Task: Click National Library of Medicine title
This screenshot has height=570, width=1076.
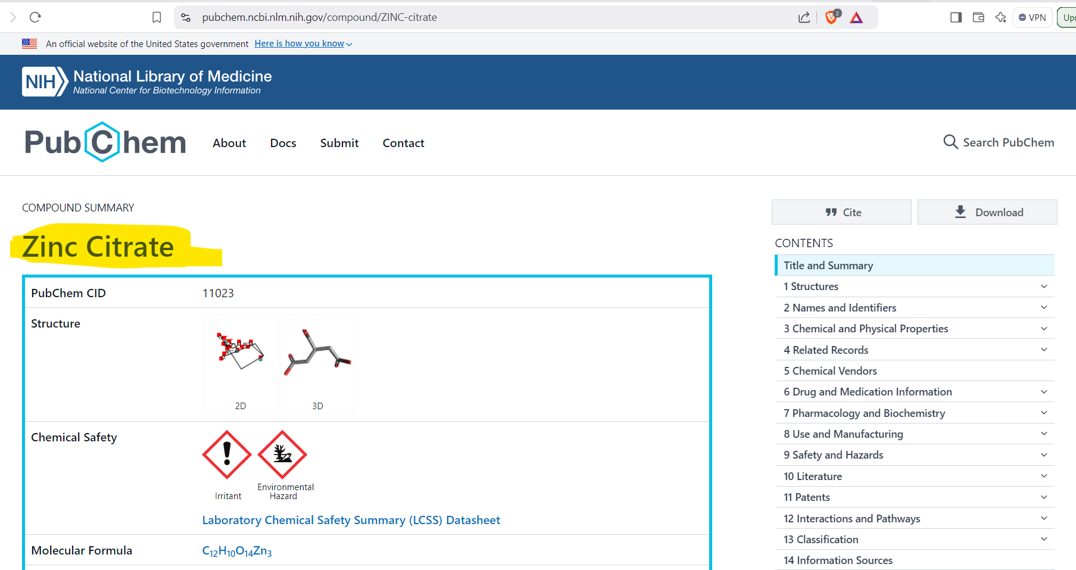Action: (x=173, y=76)
